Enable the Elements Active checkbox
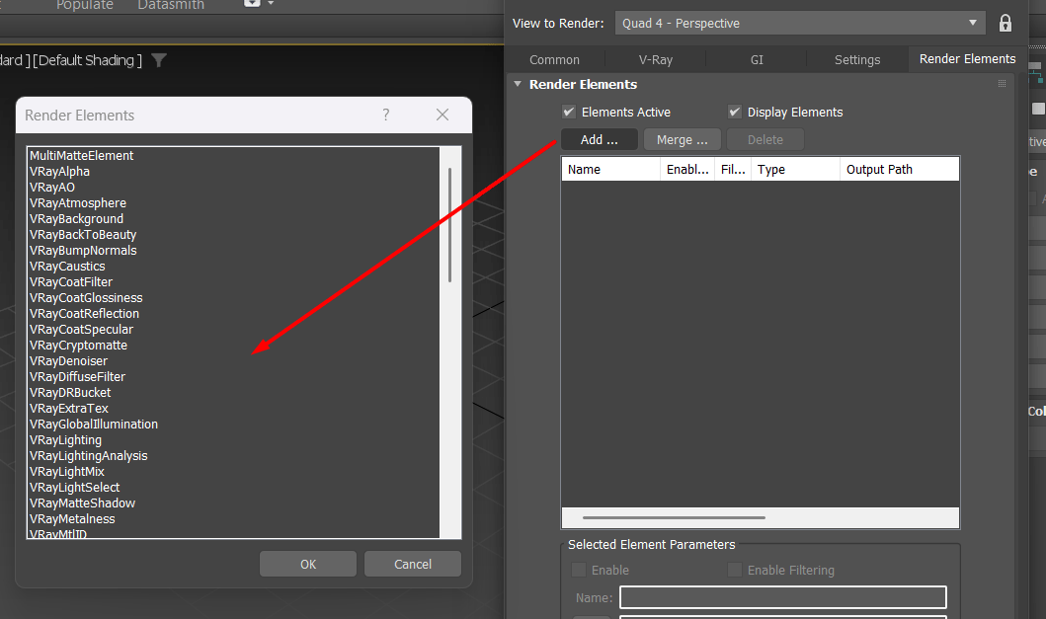Screen dimensions: 1046x619 coord(569,112)
